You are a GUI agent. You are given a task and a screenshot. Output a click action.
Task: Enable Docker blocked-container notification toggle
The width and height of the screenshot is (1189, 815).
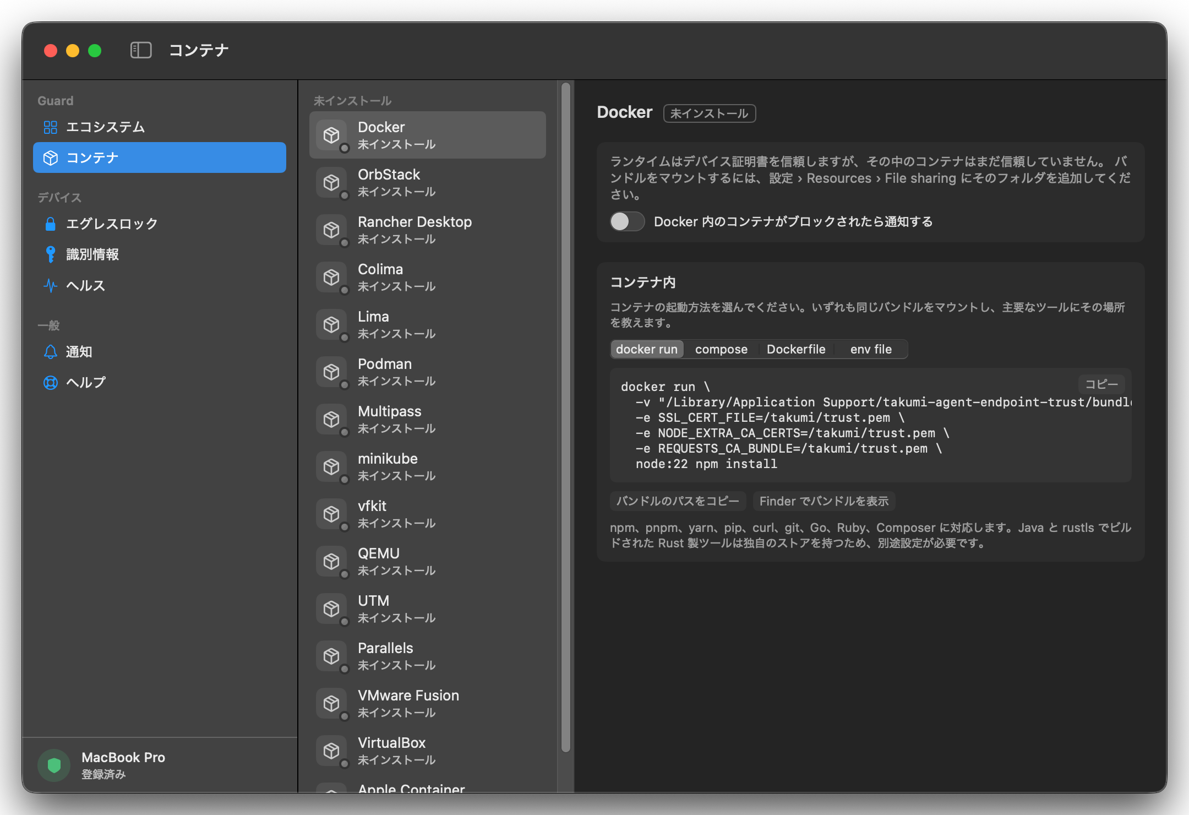pyautogui.click(x=627, y=221)
